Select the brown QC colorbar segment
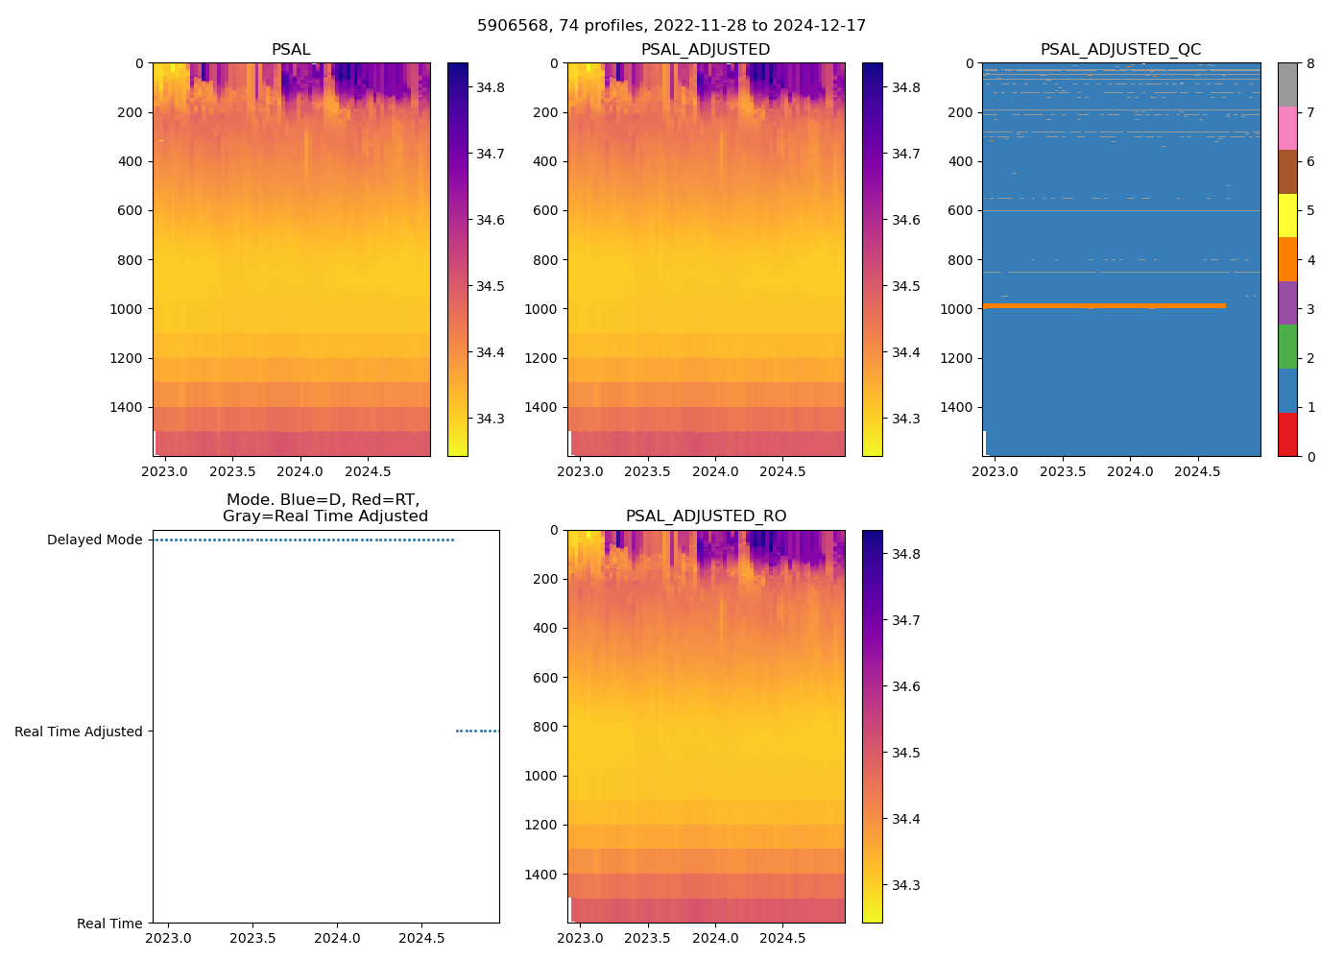The width and height of the screenshot is (1344, 960). pyautogui.click(x=1287, y=172)
